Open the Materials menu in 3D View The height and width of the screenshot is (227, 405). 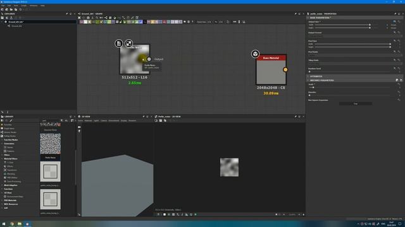click(89, 120)
